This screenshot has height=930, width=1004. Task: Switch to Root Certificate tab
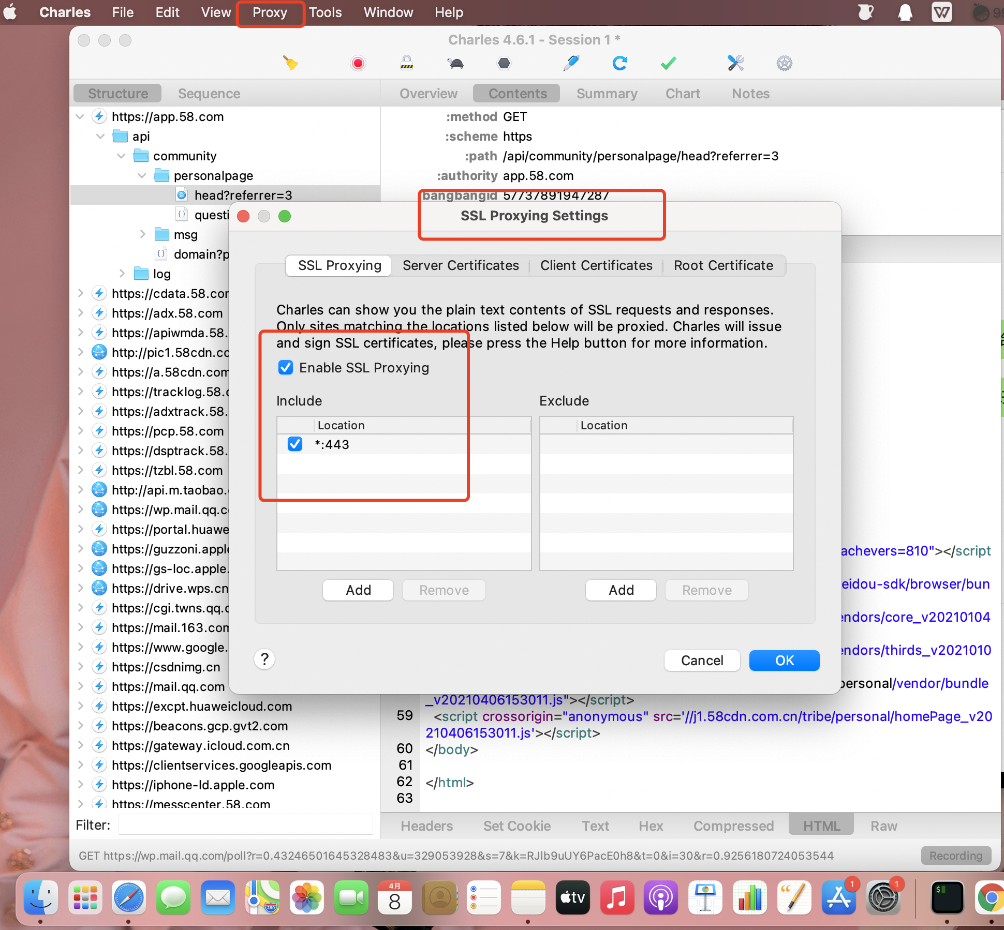click(724, 265)
